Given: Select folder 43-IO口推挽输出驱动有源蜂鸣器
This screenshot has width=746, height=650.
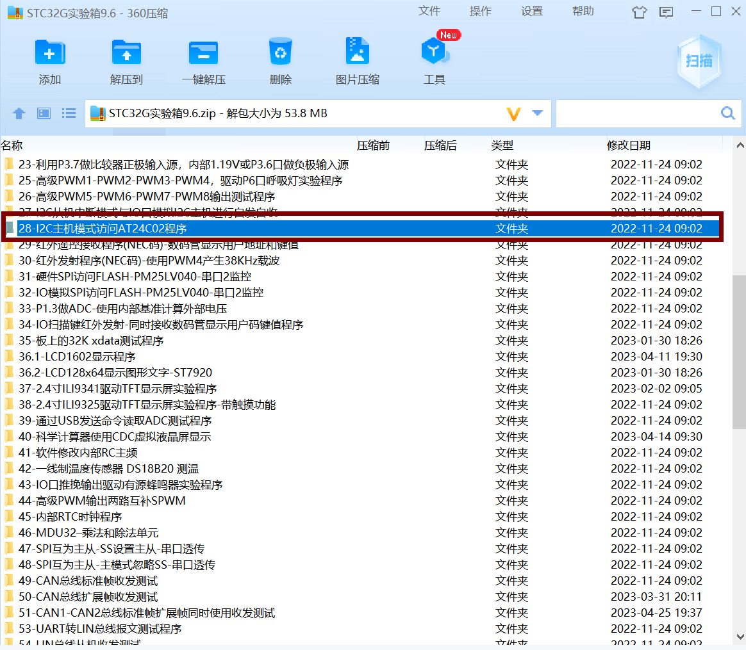Looking at the screenshot, I should coord(120,485).
